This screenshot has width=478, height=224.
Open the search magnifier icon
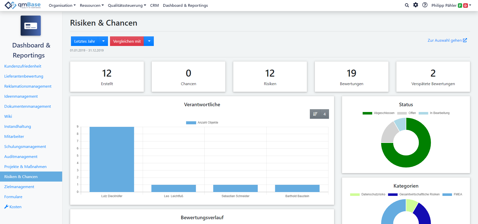click(x=407, y=5)
